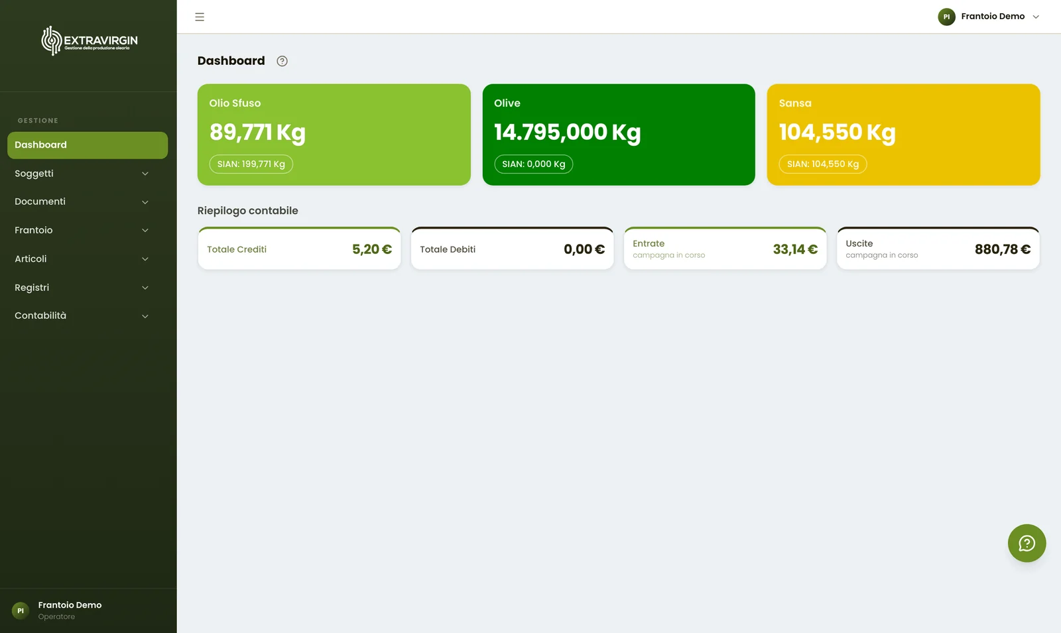Open the Sansa stock card
Viewport: 1061px width, 633px height.
[x=903, y=135]
